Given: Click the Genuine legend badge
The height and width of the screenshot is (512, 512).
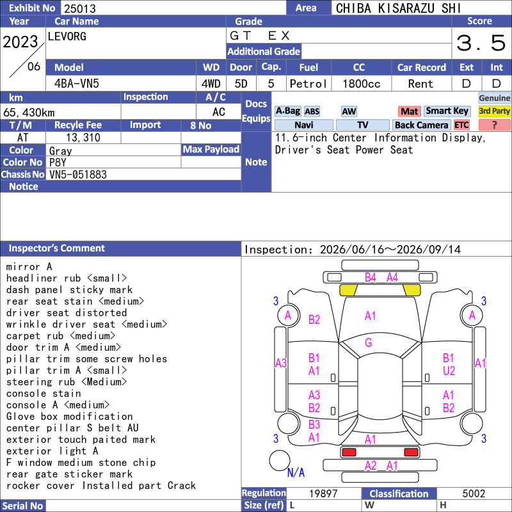Looking at the screenshot, I should pyautogui.click(x=494, y=98).
